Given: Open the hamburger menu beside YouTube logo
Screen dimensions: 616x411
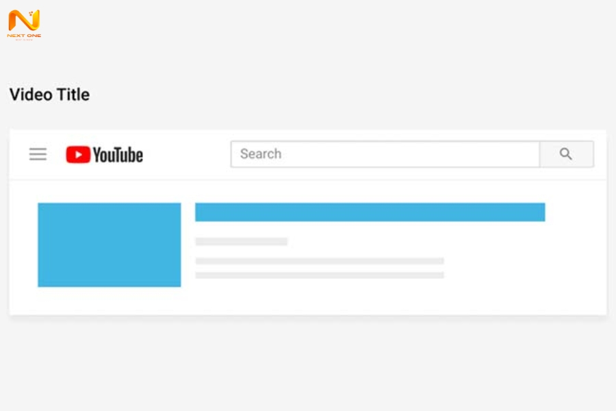Looking at the screenshot, I should [38, 154].
